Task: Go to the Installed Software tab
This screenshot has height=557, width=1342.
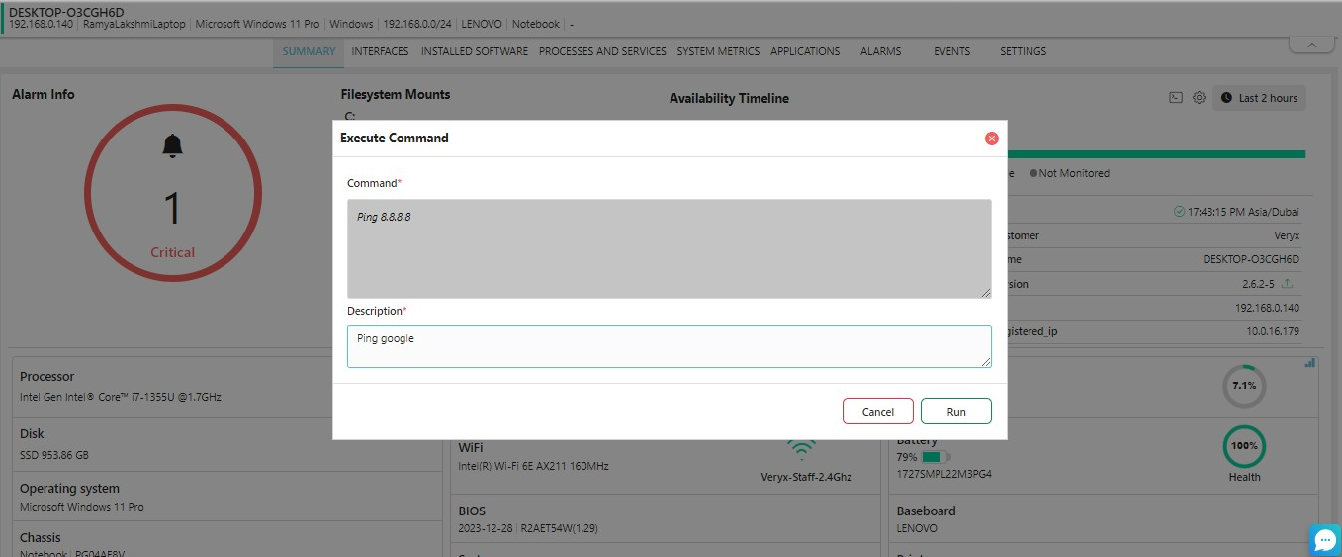Action: click(x=474, y=51)
